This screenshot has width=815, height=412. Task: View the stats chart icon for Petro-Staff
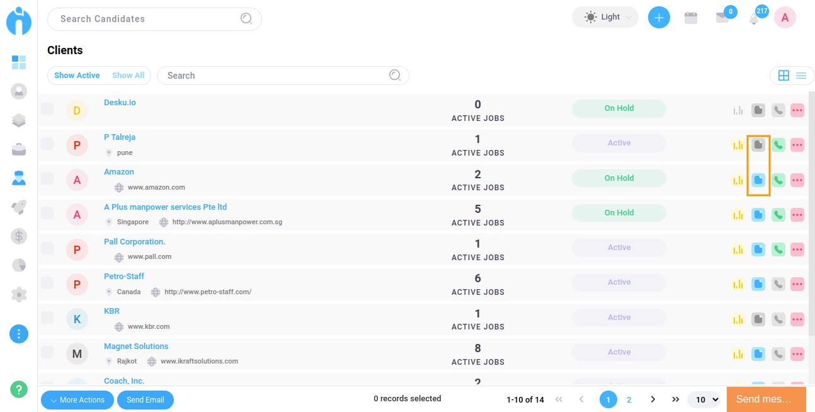[738, 284]
